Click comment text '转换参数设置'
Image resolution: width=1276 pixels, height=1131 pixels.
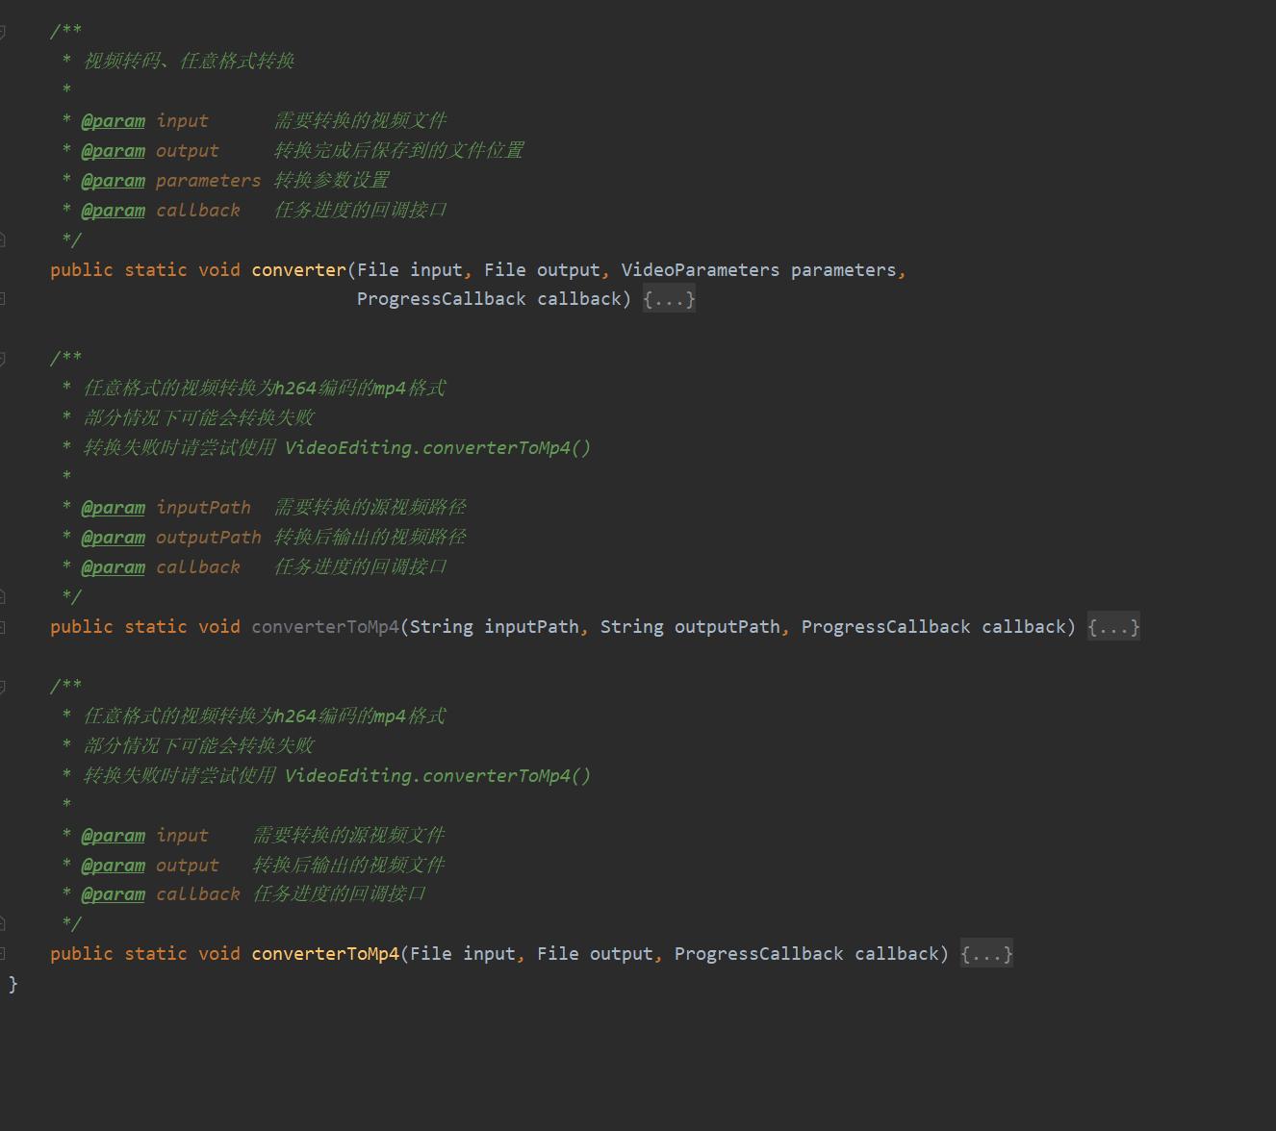point(332,180)
